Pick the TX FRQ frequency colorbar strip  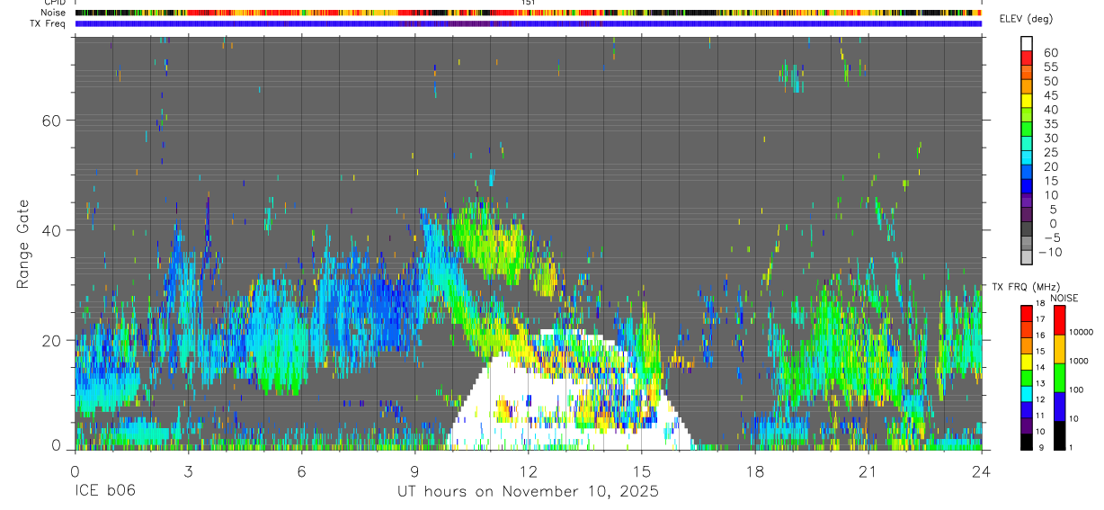(x=1027, y=377)
